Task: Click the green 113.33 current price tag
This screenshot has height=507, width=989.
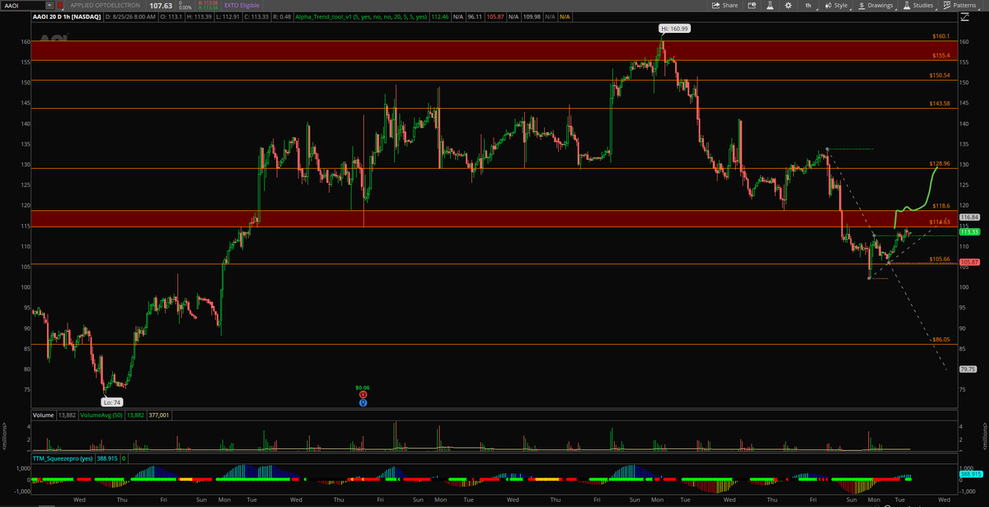Action: pyautogui.click(x=968, y=232)
